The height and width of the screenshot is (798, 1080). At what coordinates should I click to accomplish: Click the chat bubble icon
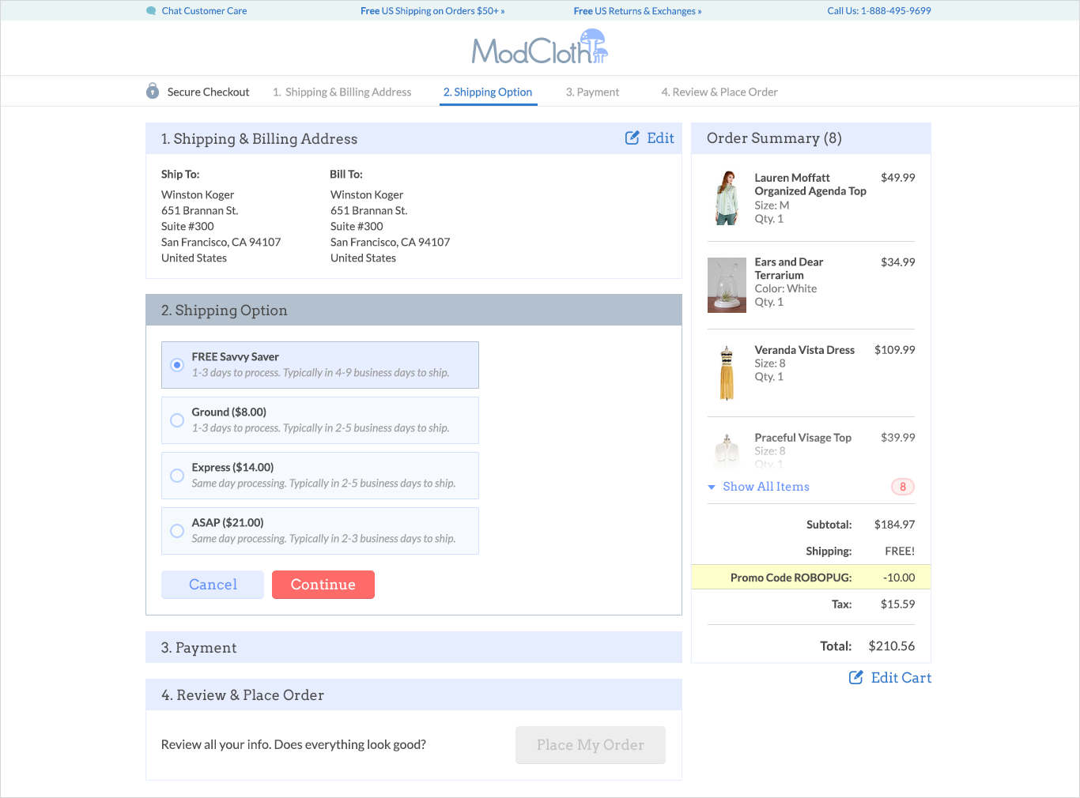click(151, 11)
